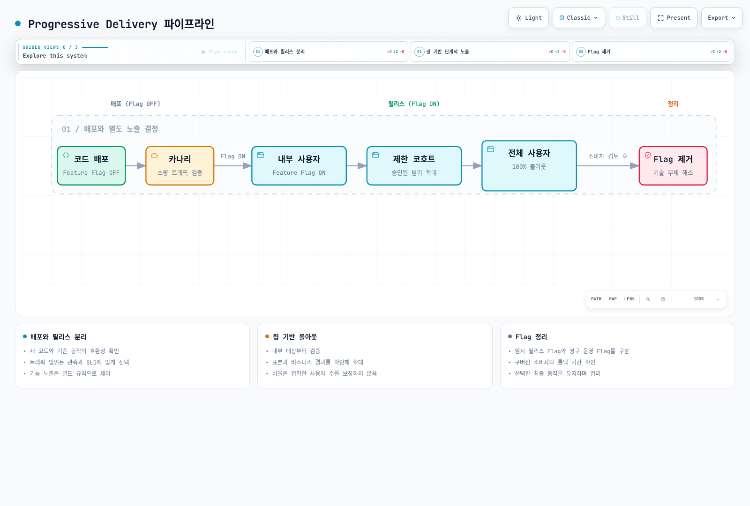Screen dimensions: 750x506
Task: Click the 배포와 릴리스 분리 card heading
Action: tap(59, 337)
